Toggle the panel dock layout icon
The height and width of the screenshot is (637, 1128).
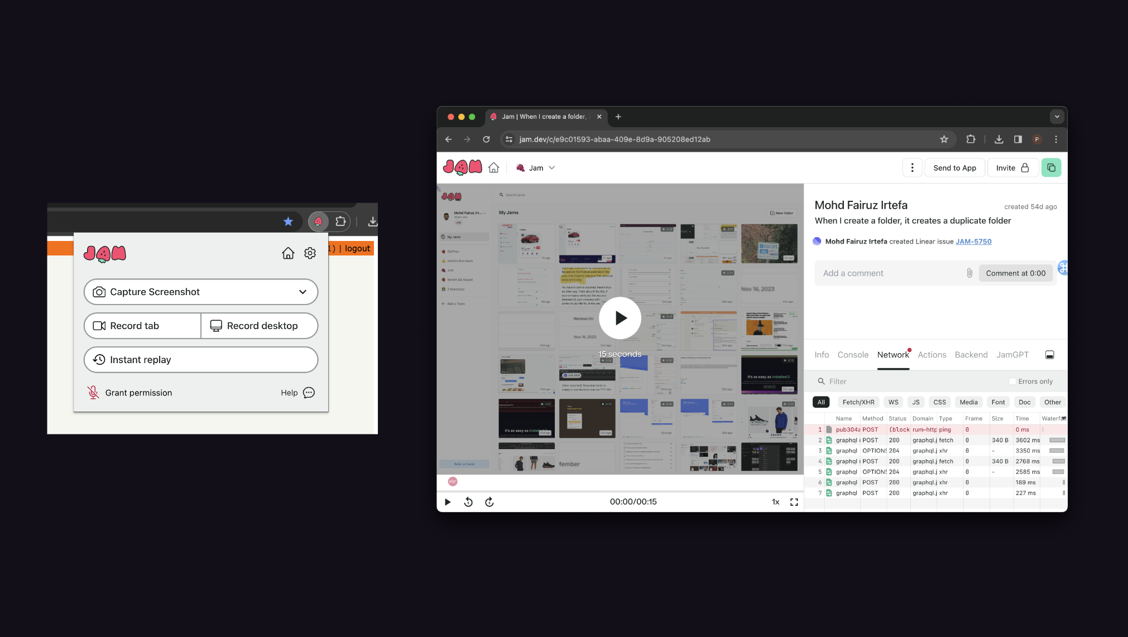(1049, 355)
